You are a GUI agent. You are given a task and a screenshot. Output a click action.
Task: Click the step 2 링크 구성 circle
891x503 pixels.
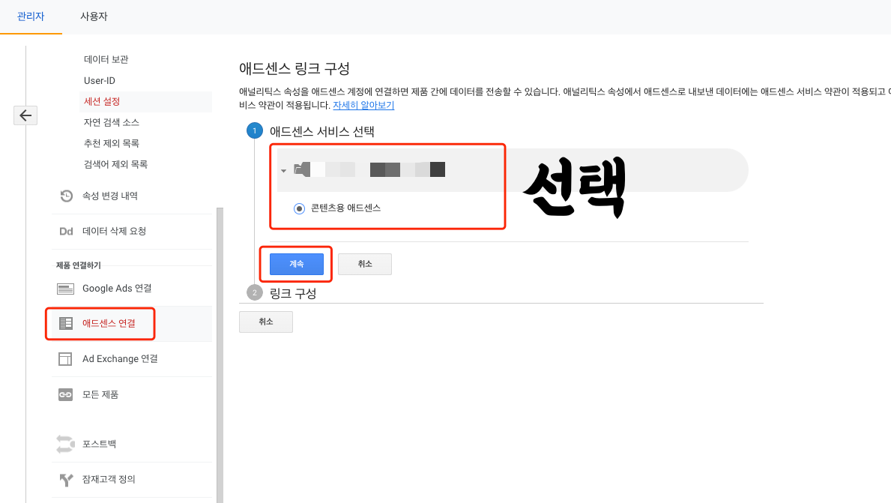(x=254, y=292)
